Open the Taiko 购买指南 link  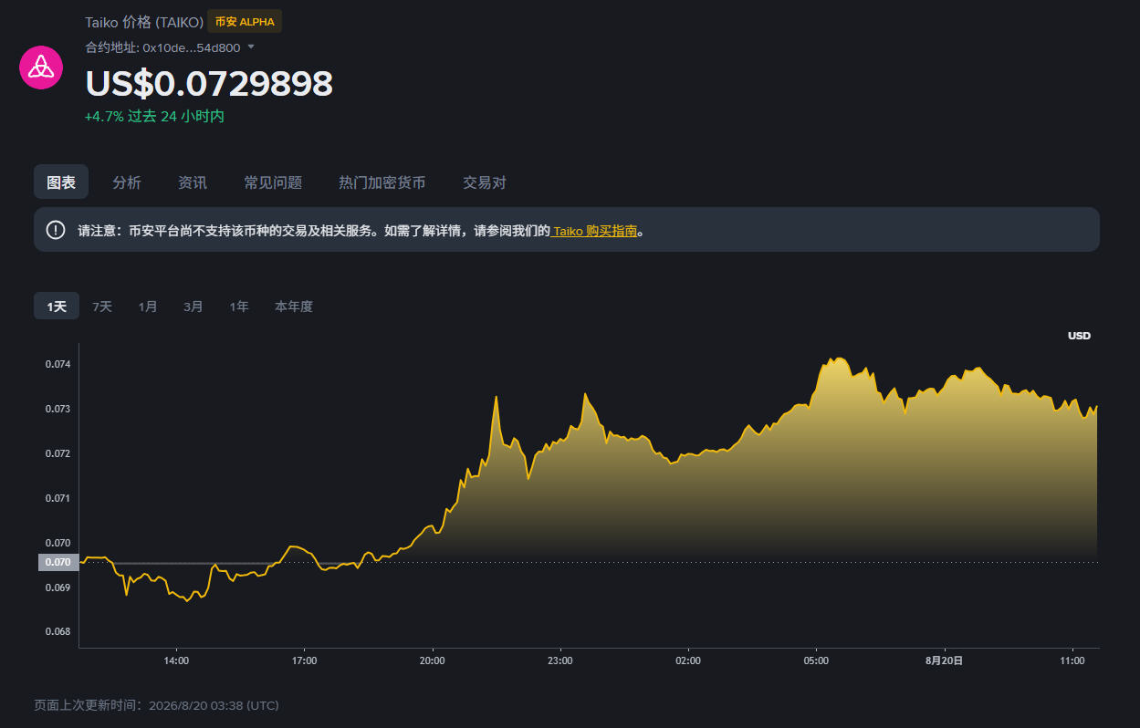(x=595, y=231)
